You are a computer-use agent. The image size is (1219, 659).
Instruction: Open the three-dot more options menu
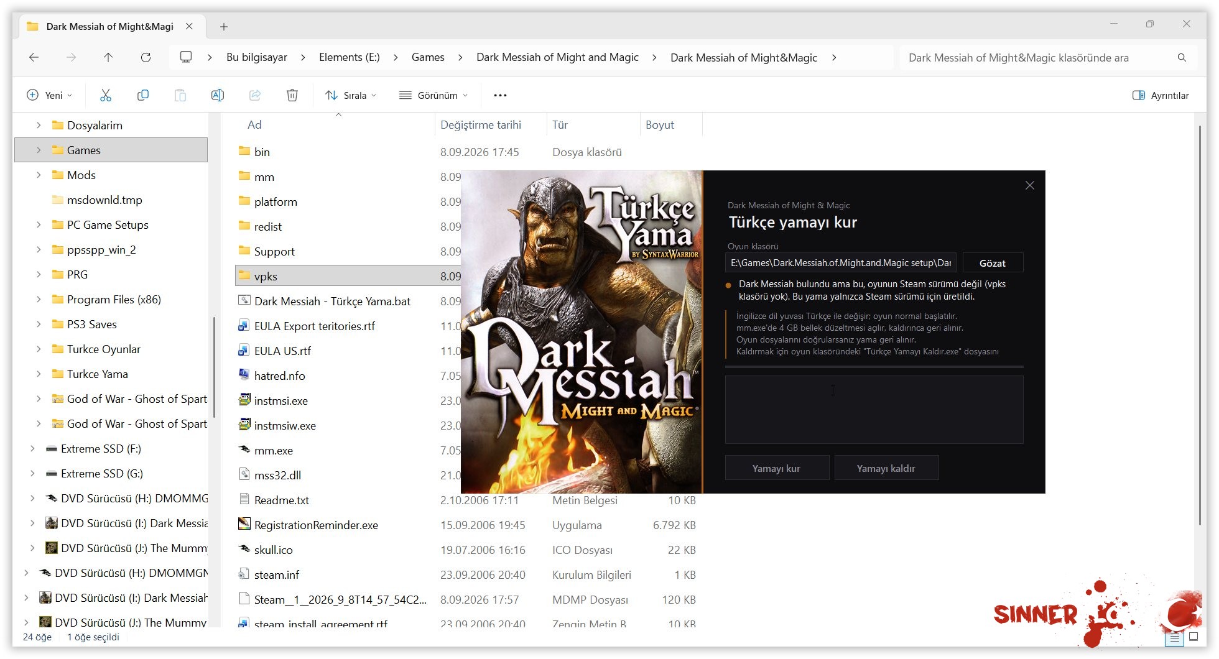[x=500, y=95]
